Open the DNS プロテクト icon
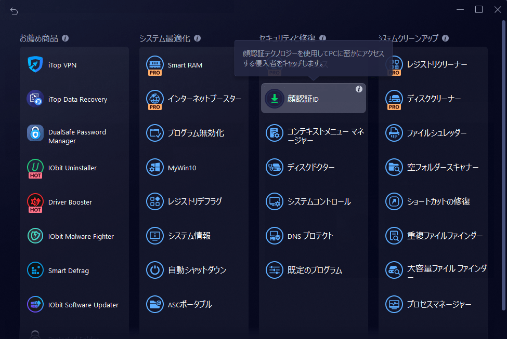The height and width of the screenshot is (339, 507). pyautogui.click(x=275, y=236)
